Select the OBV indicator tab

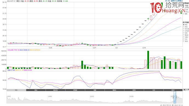[x=134, y=90]
